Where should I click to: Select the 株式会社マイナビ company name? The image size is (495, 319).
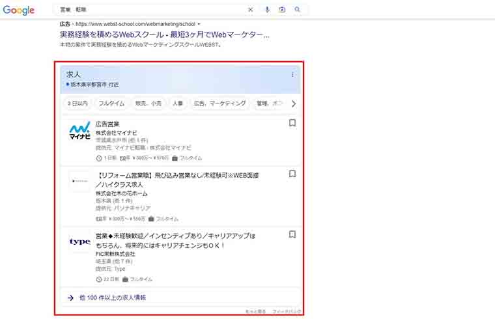click(x=116, y=133)
